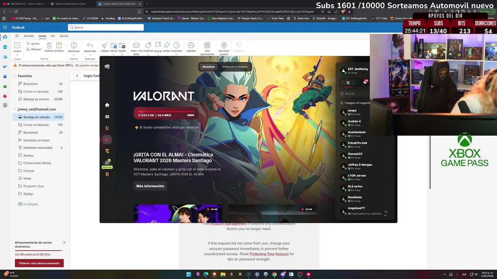The width and height of the screenshot is (497, 279).
Task: Open Outlook app launcher waffle icon
Action: [x=5, y=28]
